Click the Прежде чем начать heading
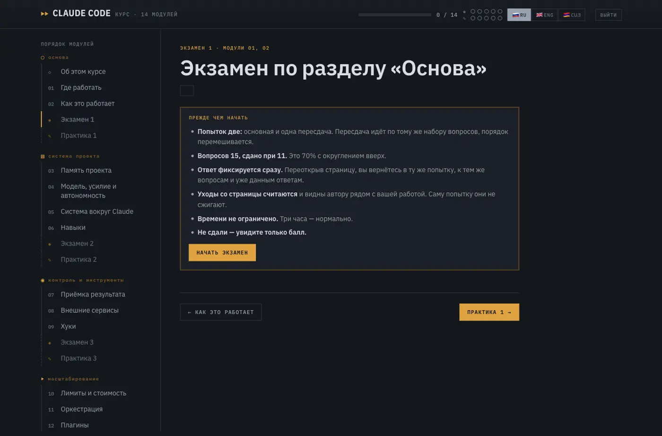 [x=218, y=118]
